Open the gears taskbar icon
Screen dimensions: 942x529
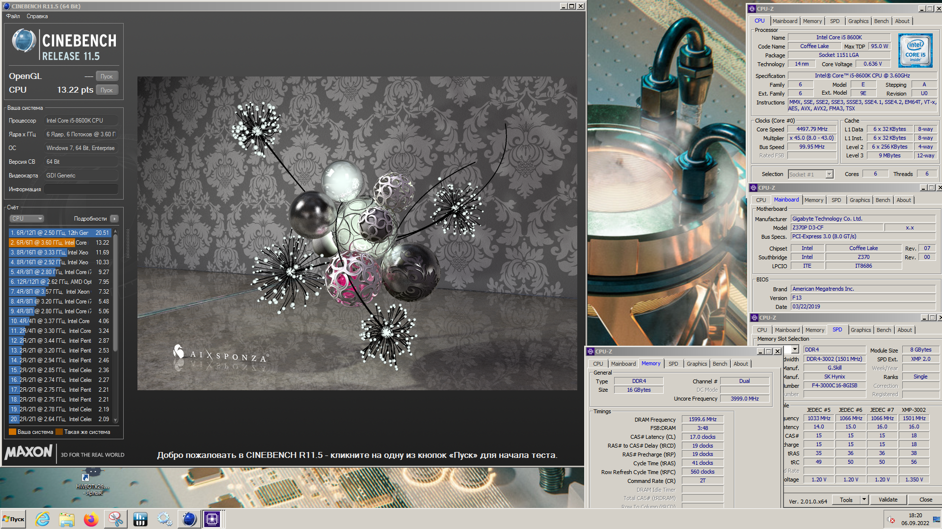click(x=164, y=519)
